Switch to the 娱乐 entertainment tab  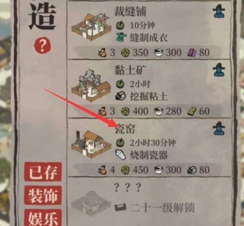[43, 218]
